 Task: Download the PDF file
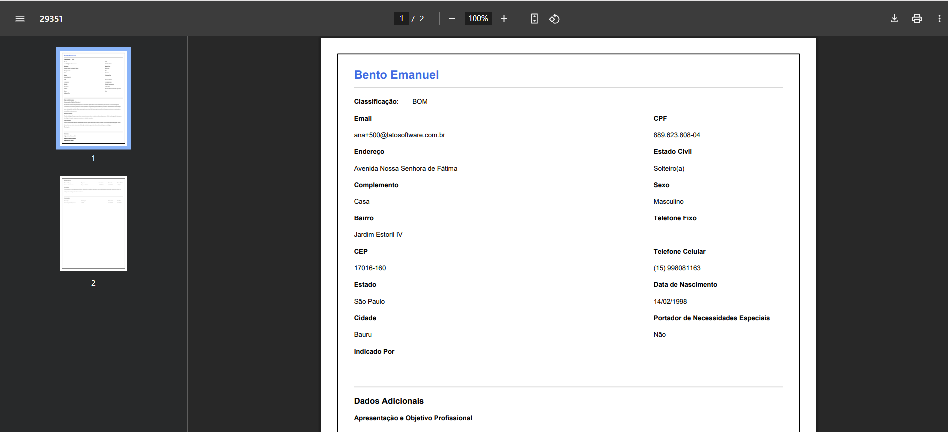[894, 19]
